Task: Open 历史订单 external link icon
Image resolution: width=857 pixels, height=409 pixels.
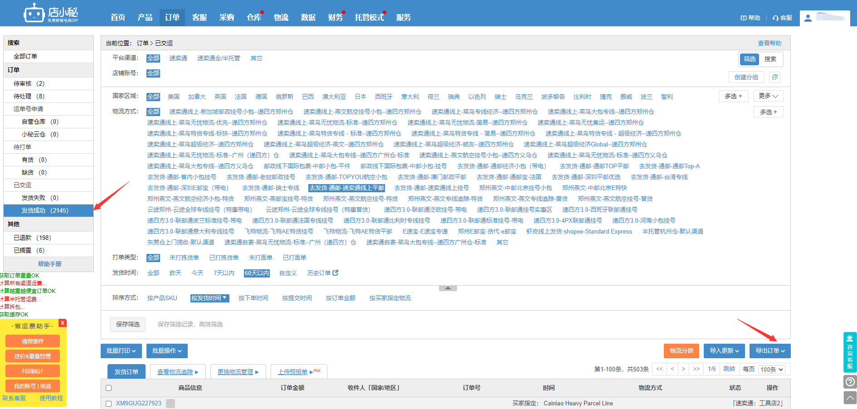Action: point(336,273)
